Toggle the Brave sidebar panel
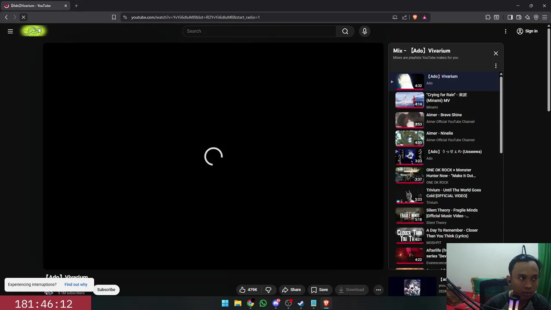Viewport: 551px width, 310px height. pos(510,17)
